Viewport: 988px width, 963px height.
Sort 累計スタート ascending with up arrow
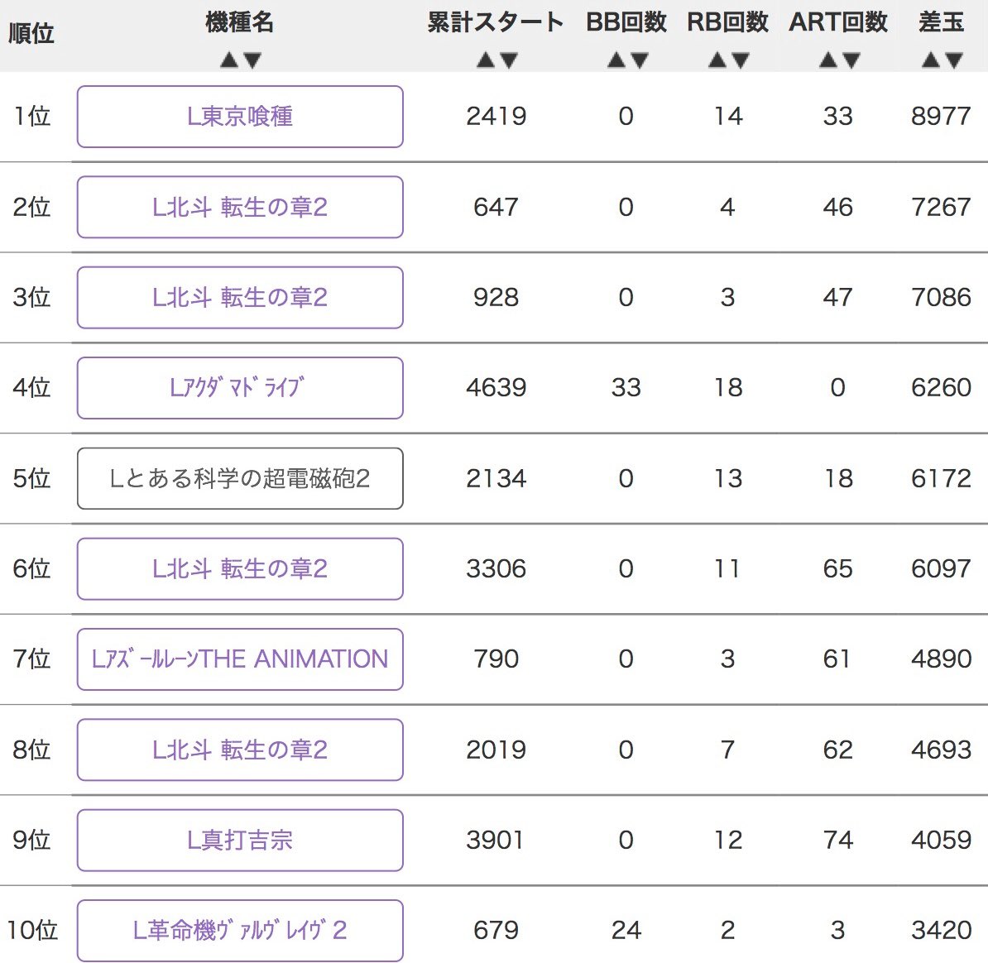click(x=485, y=60)
